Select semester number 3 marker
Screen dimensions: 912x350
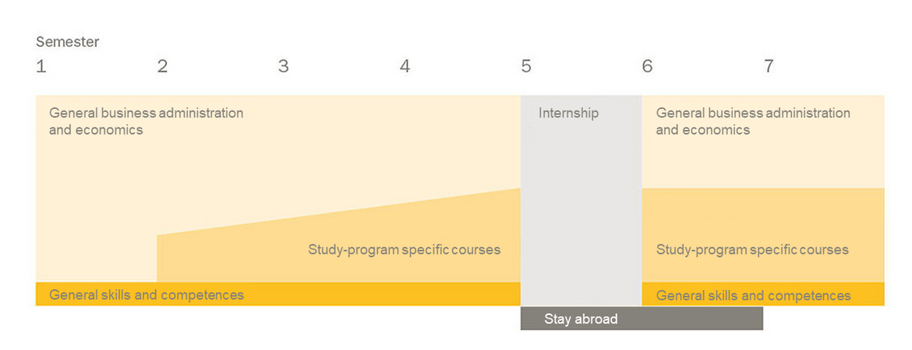click(283, 67)
